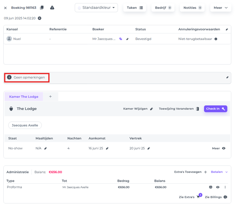This screenshot has height=206, width=235.
Task: Open the Betalen dropdown
Action: (x=219, y=172)
